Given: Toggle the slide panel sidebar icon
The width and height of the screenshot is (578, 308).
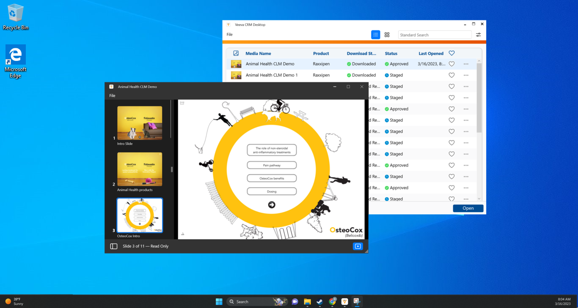Looking at the screenshot, I should click(113, 246).
